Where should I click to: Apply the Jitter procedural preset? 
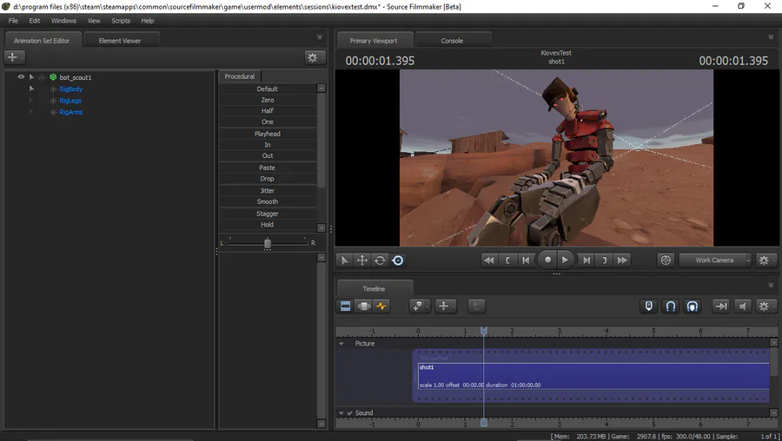(x=268, y=190)
